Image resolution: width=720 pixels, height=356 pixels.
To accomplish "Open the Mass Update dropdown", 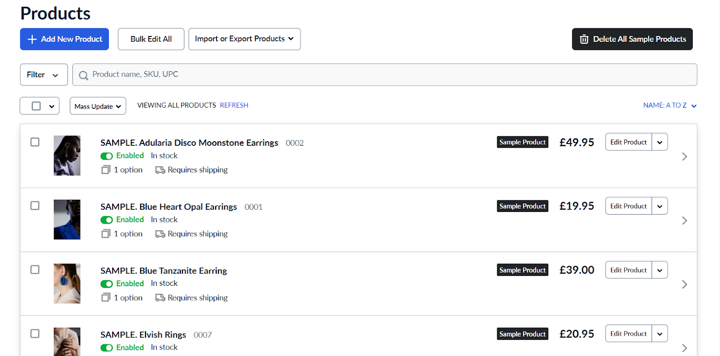I will (98, 106).
